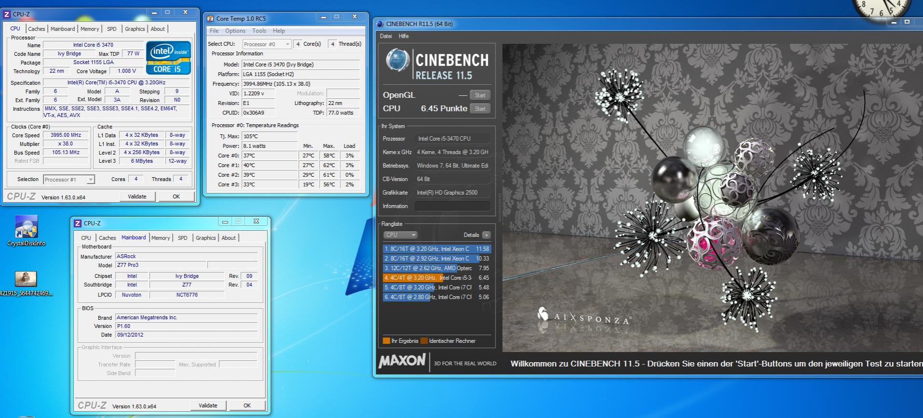Viewport: 923px width, 418px height.
Task: Select highlighted ranking row 4 Core i5 6.45
Action: pyautogui.click(x=437, y=278)
